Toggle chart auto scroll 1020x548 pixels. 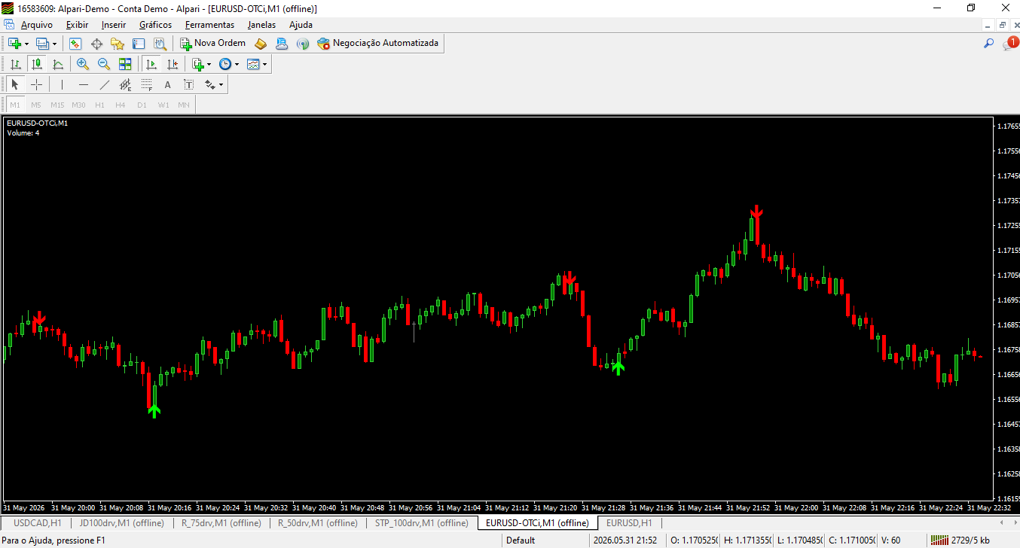click(151, 65)
